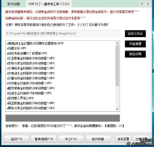This screenshot has width=154, height=147.
Task: Click the black 注意 backup warning line
Action: (57, 25)
